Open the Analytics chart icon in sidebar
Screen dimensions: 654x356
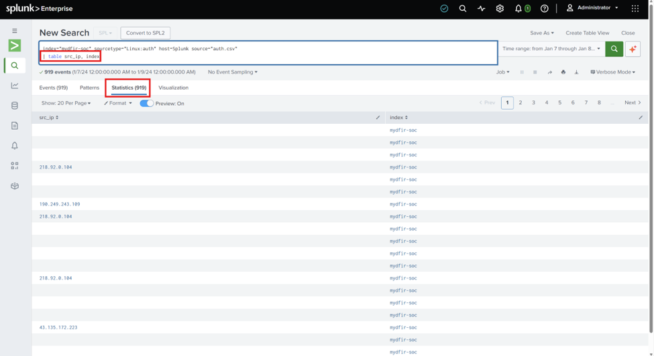pos(15,85)
